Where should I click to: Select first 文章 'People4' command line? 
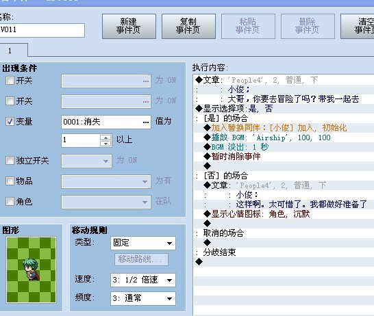click(284, 80)
